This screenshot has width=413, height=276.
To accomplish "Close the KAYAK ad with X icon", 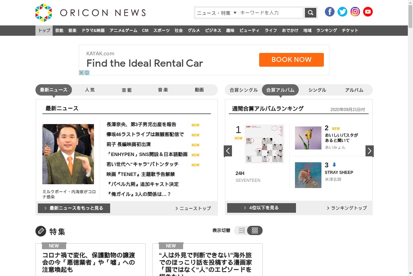I will point(82,73).
